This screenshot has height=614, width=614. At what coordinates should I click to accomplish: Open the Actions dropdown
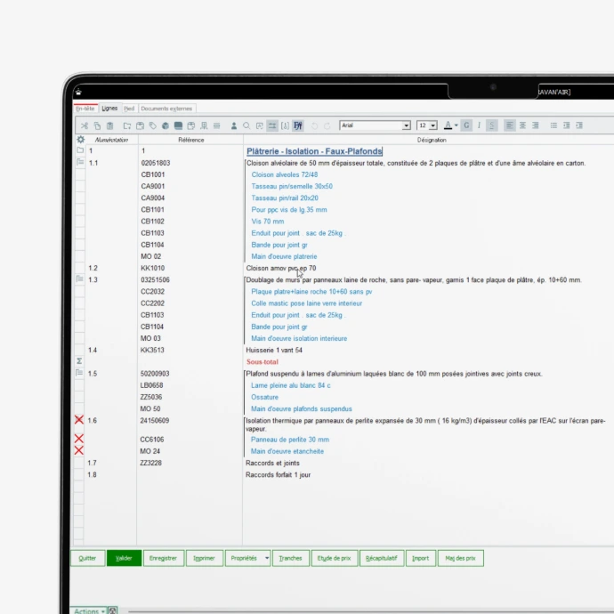pos(89,610)
